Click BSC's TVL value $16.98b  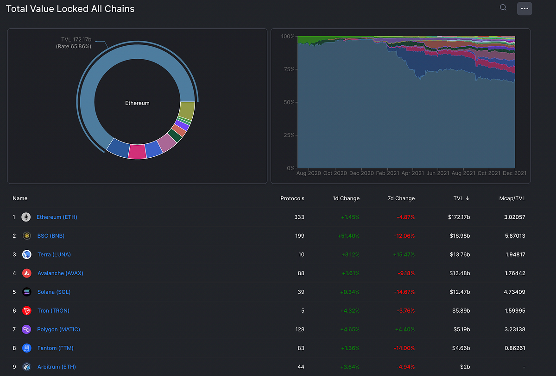pos(459,236)
